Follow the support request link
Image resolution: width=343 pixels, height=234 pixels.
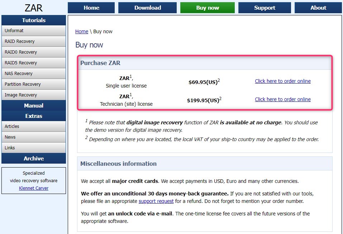(x=156, y=201)
